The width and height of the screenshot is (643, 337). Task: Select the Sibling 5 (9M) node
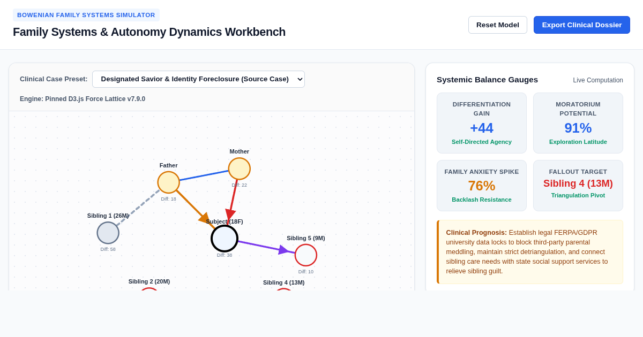(x=306, y=255)
